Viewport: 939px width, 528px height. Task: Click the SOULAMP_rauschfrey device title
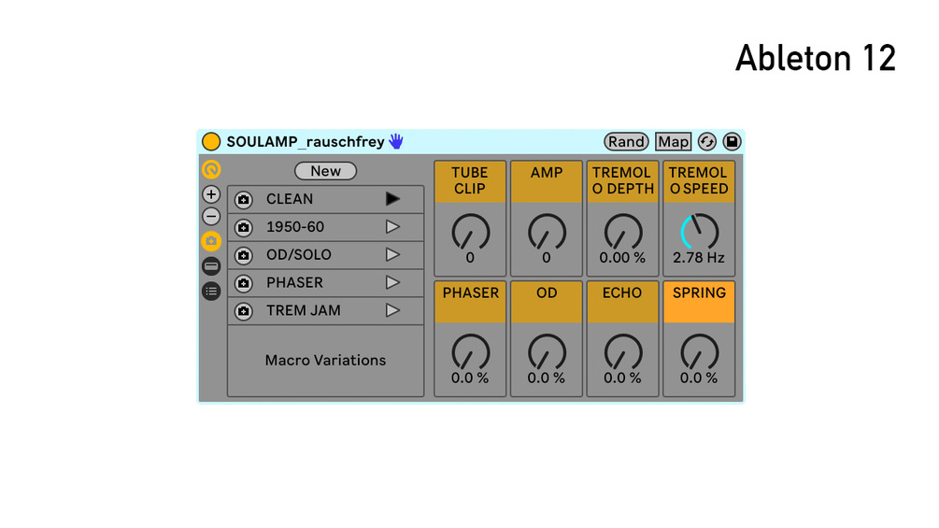[x=306, y=142]
